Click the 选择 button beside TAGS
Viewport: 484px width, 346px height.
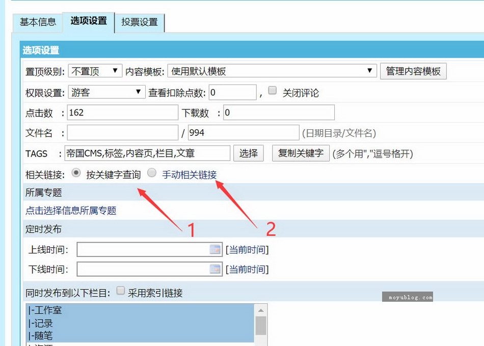248,153
